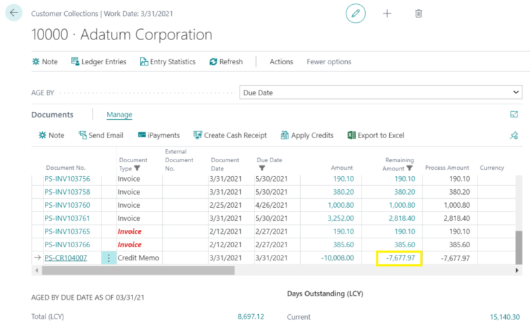Click amount 1,000.80 for PS-INV103760
The height and width of the screenshot is (328, 530).
tap(341, 205)
